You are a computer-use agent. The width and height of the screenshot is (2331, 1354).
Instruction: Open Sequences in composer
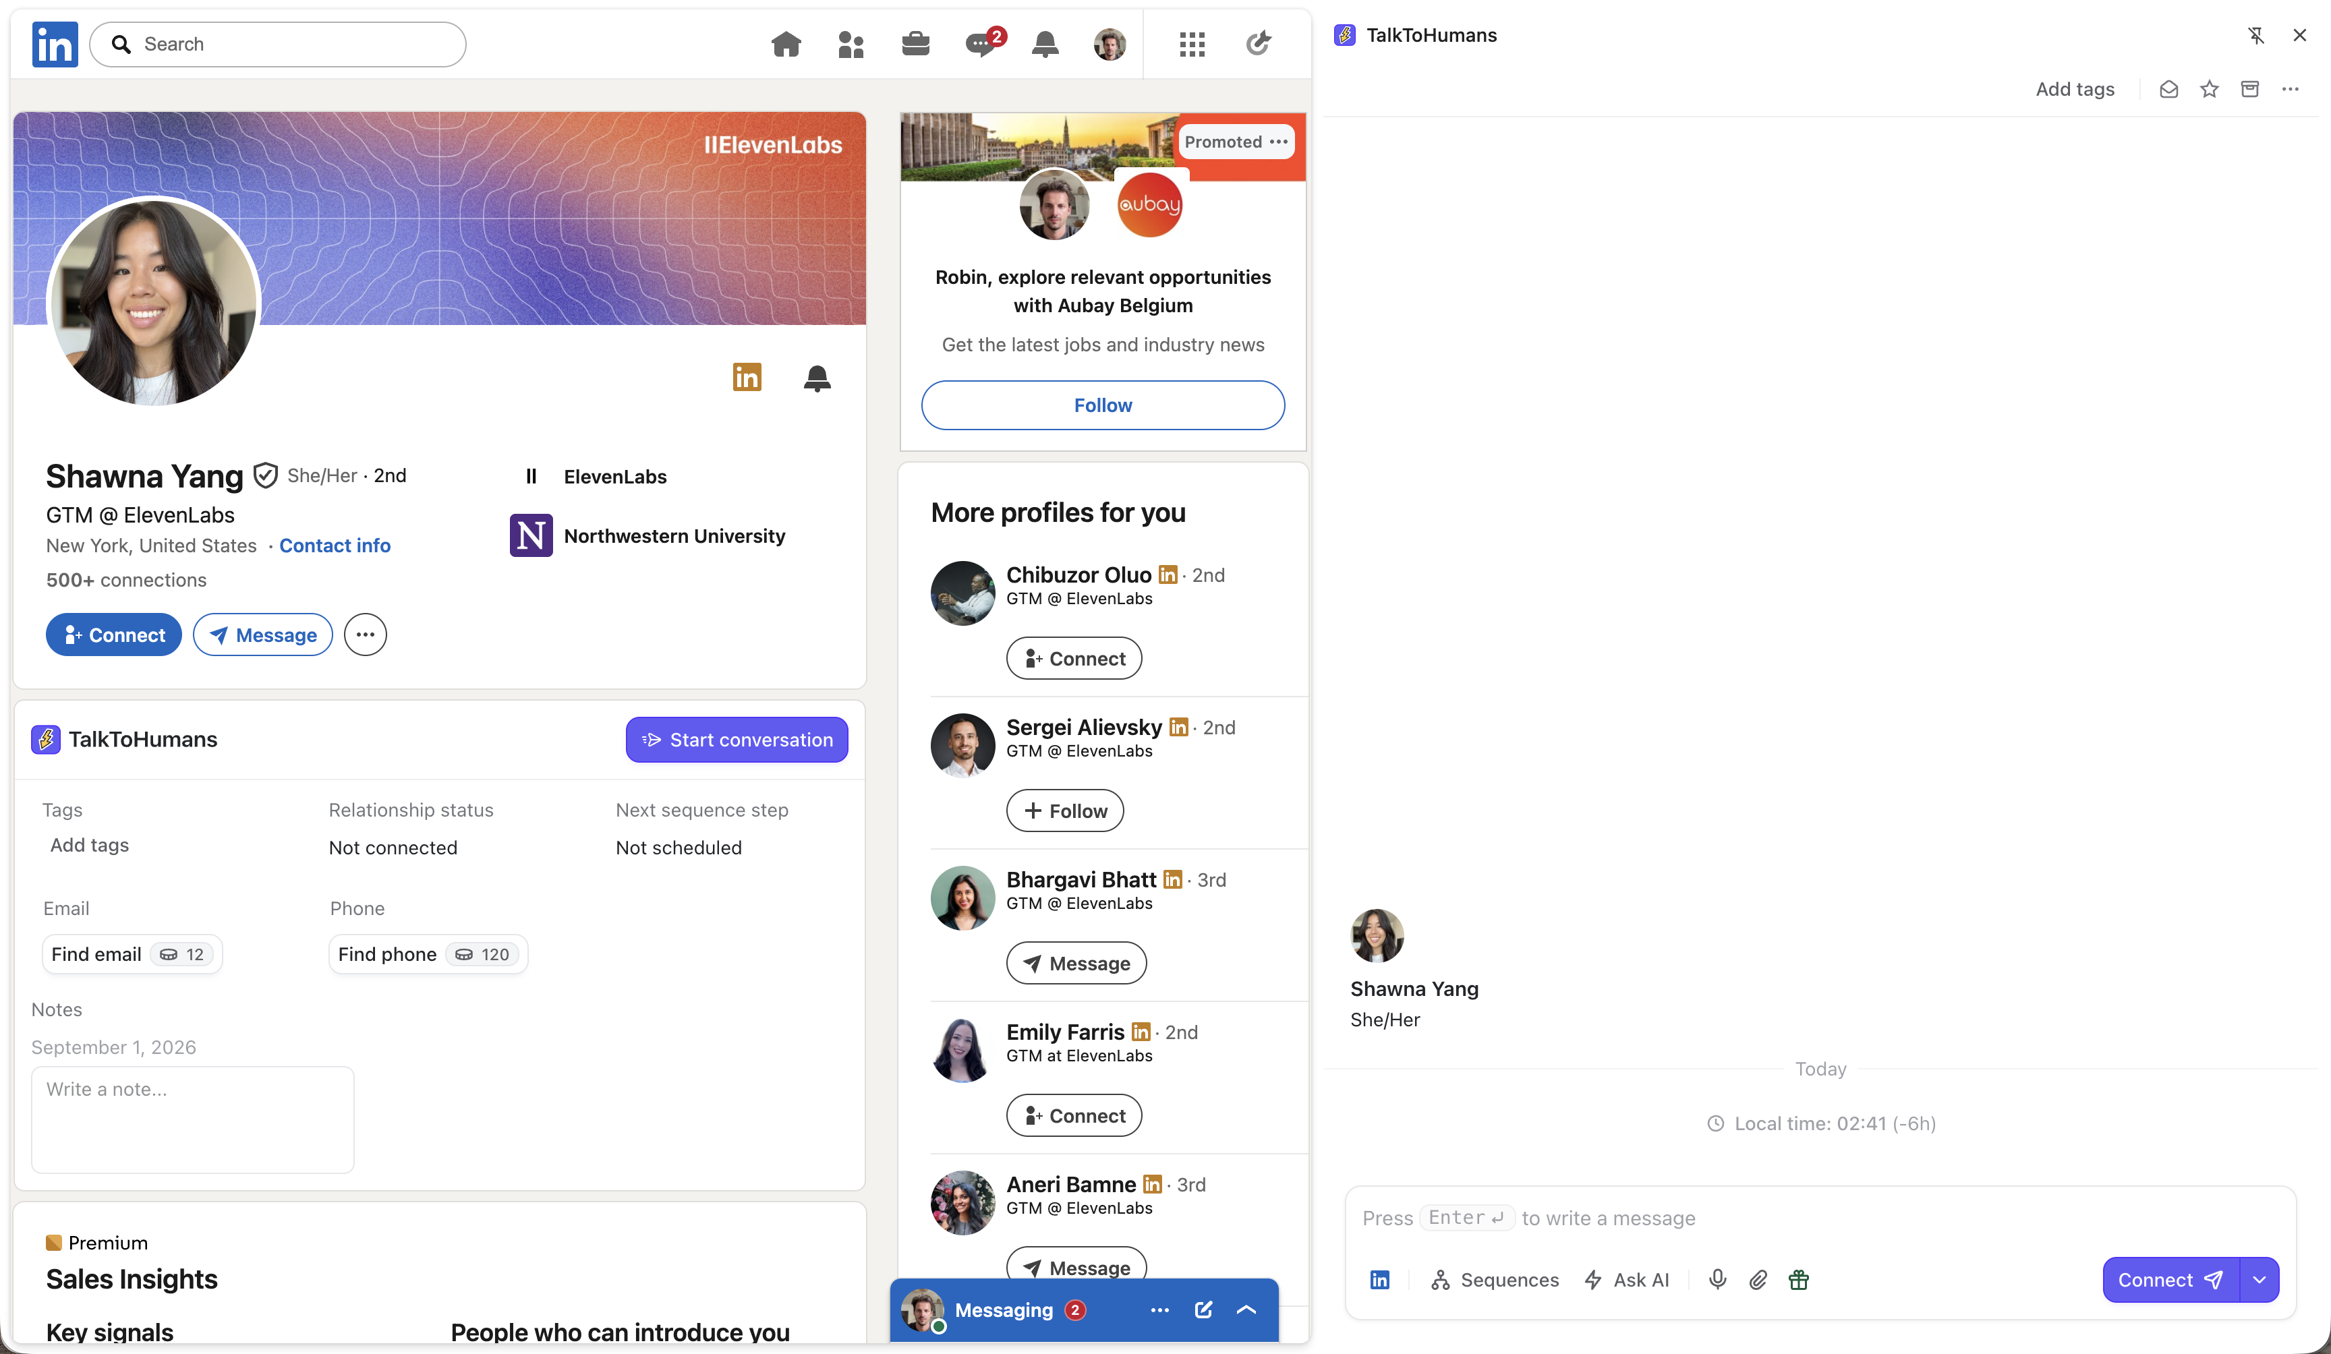[1495, 1279]
